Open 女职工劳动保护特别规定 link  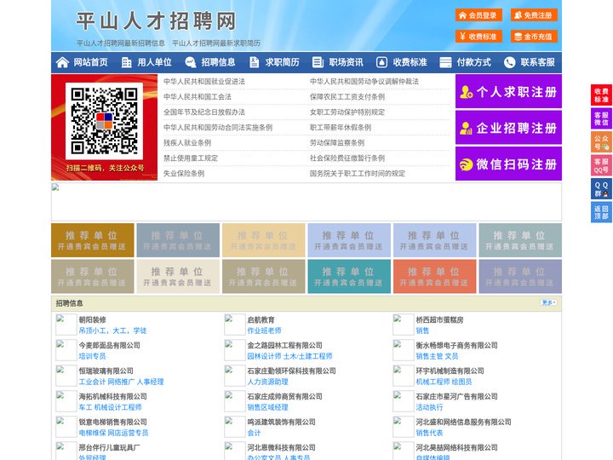[347, 112]
